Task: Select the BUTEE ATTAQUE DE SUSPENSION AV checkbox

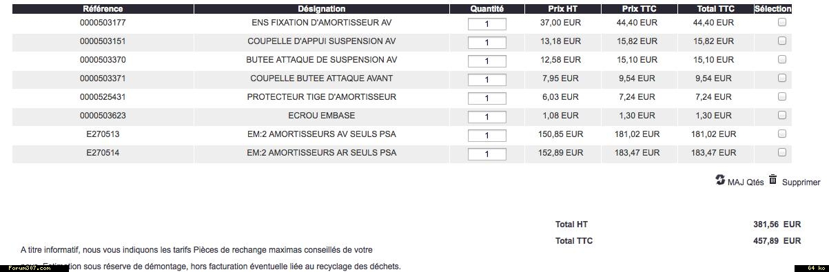Action: pyautogui.click(x=781, y=59)
